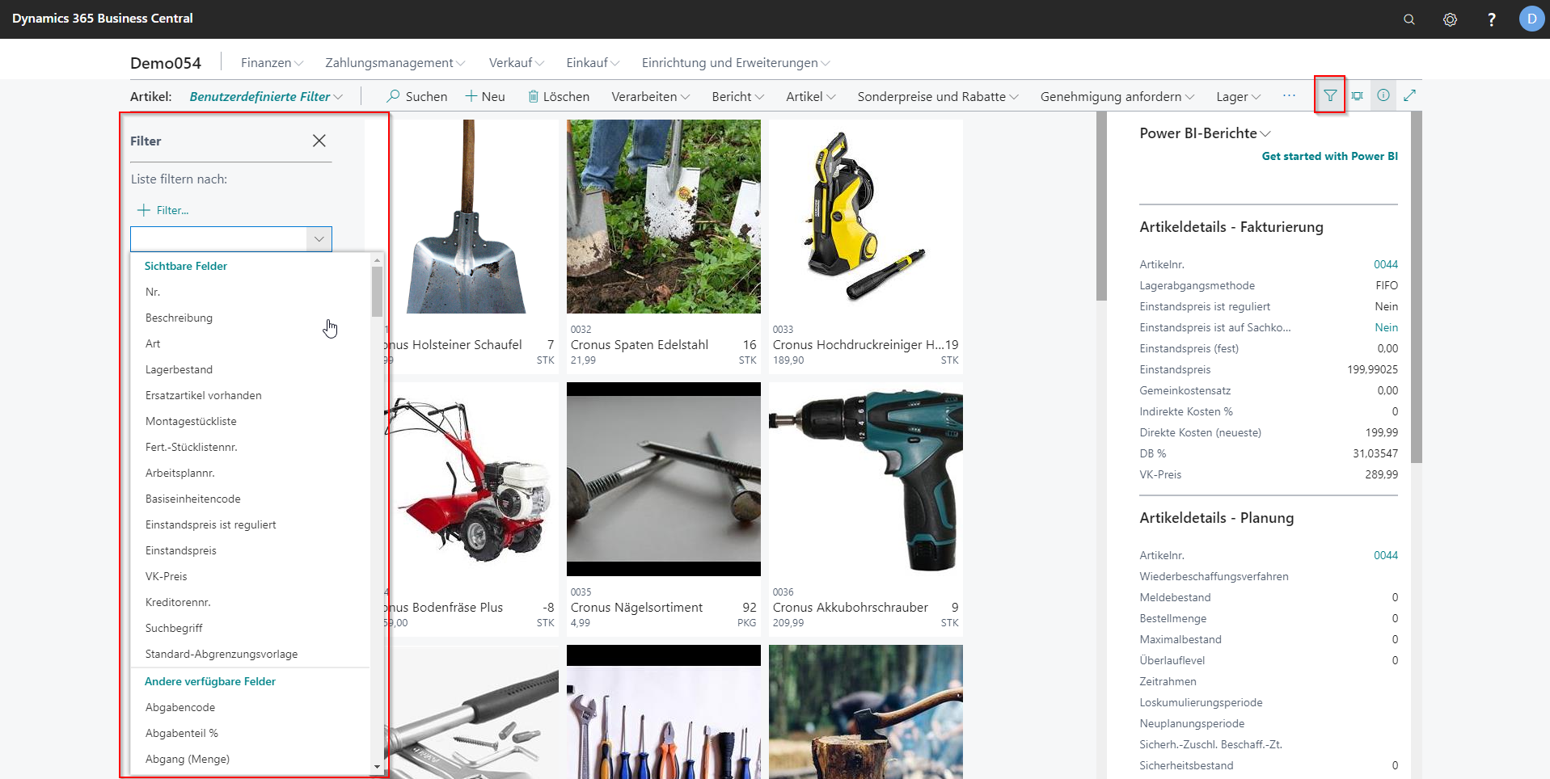Open the Bericht action dropdown
Image resolution: width=1550 pixels, height=779 pixels.
coord(737,96)
